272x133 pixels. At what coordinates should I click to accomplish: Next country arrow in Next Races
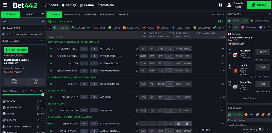(x=269, y=27)
